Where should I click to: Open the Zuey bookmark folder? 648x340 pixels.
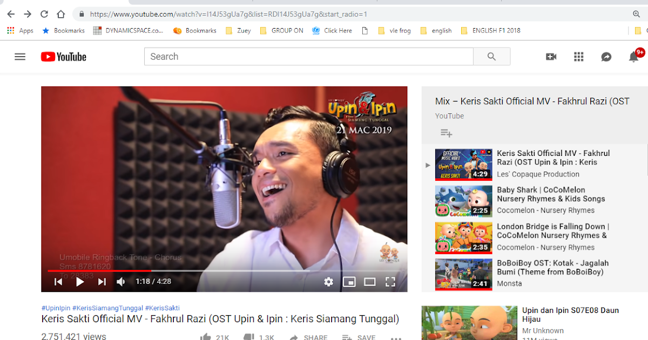coord(238,31)
